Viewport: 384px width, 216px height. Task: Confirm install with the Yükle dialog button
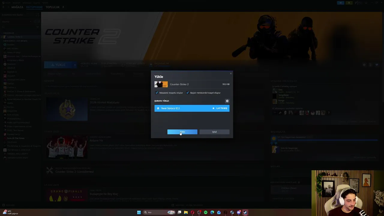click(182, 132)
